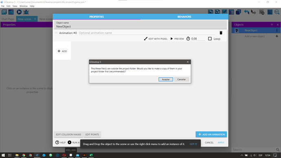Click the Preview animation button

coord(177,39)
